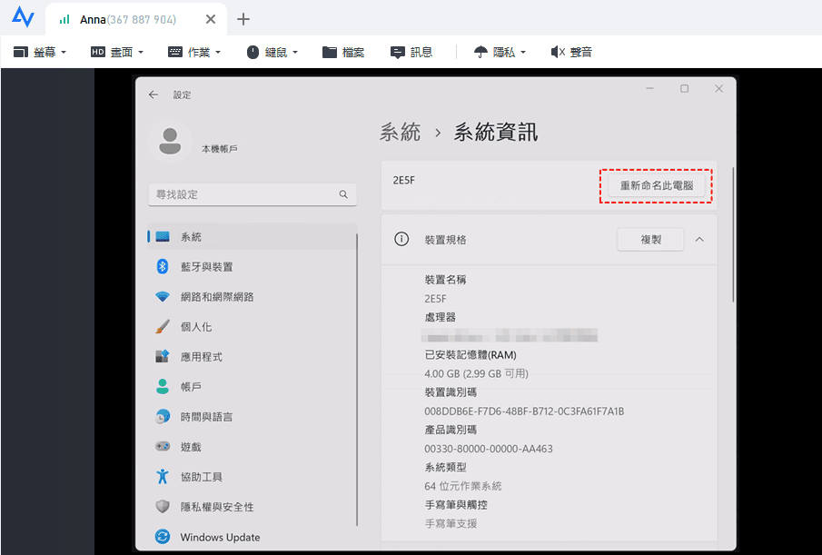Click the 64 位元作業系統 text
The height and width of the screenshot is (555, 822).
coord(463,486)
